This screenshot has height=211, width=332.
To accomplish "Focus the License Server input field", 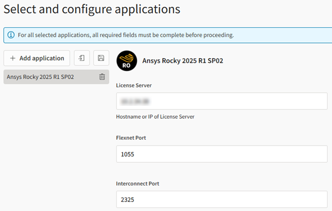I will tap(222, 101).
